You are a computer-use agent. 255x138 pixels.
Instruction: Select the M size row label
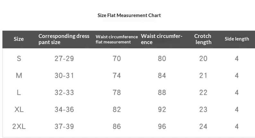(x=19, y=76)
